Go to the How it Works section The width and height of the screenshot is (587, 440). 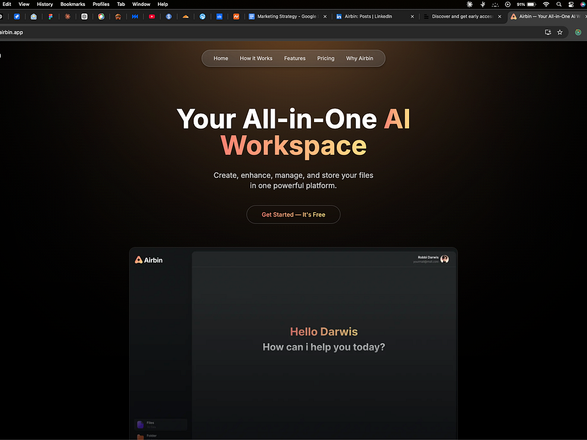click(256, 58)
